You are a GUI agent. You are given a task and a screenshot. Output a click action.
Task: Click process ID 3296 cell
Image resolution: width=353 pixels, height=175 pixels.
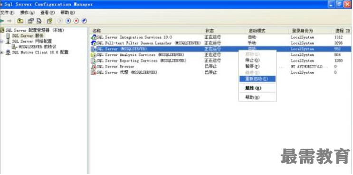coord(339,43)
